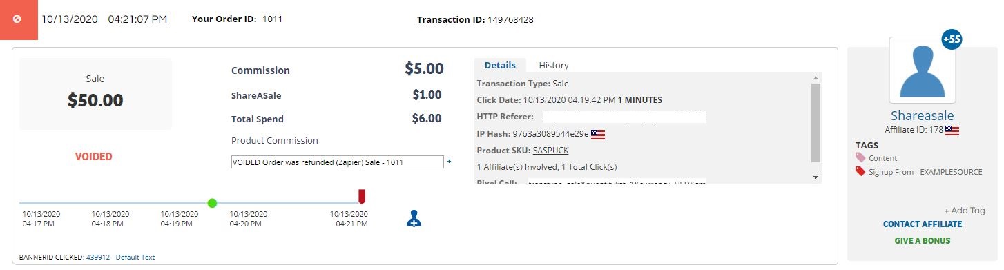Expand product commission with the plus sign
The height and width of the screenshot is (270, 1004).
(x=449, y=162)
